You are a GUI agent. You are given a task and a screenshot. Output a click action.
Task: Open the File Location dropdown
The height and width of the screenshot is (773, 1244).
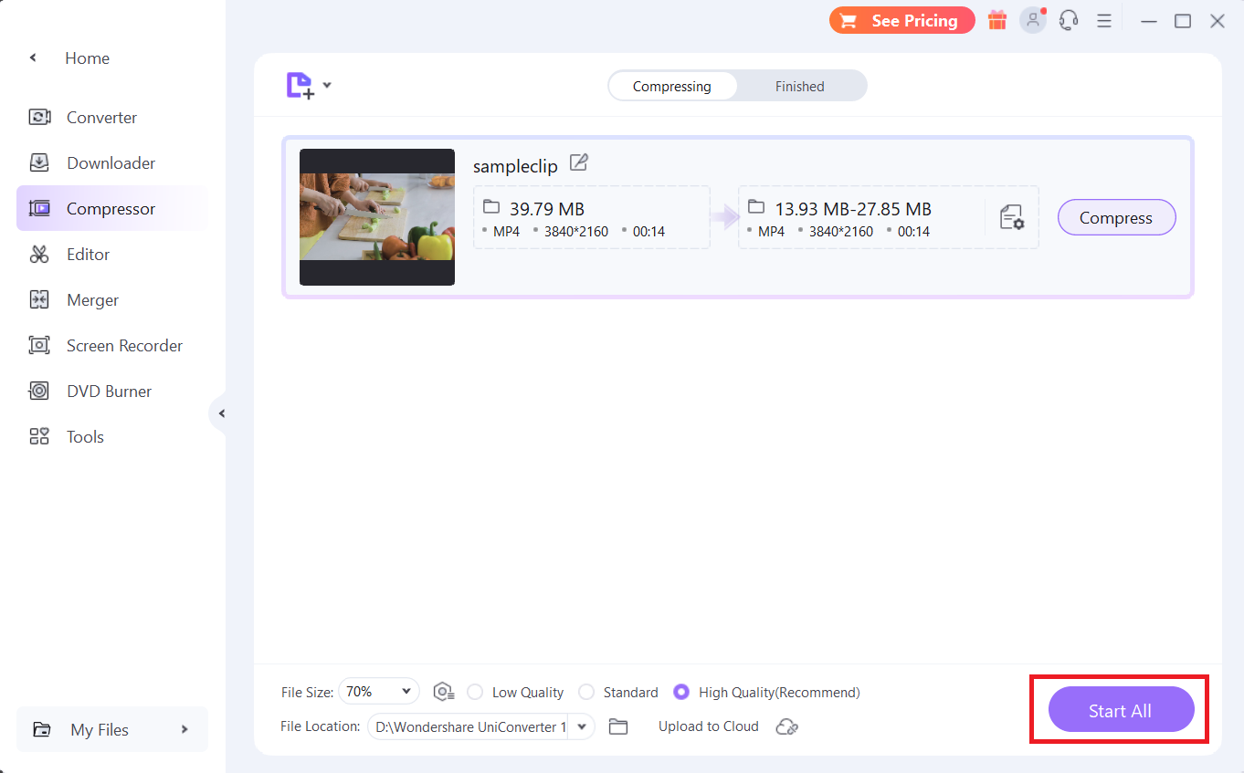(x=582, y=726)
